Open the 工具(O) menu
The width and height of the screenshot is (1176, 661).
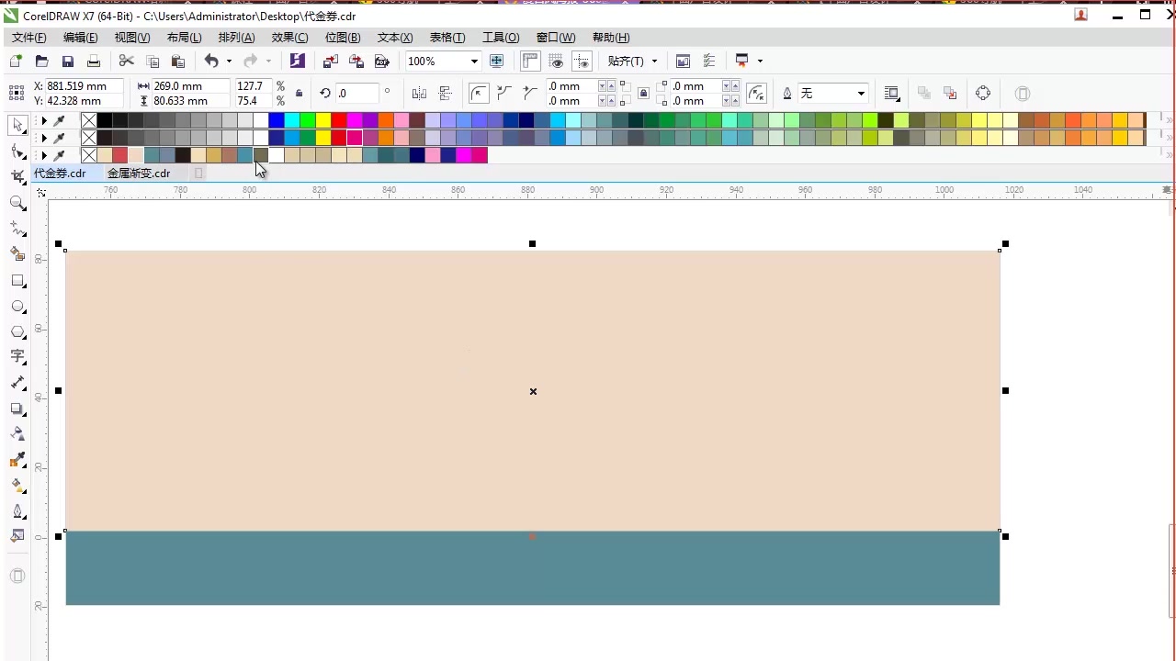pyautogui.click(x=501, y=38)
